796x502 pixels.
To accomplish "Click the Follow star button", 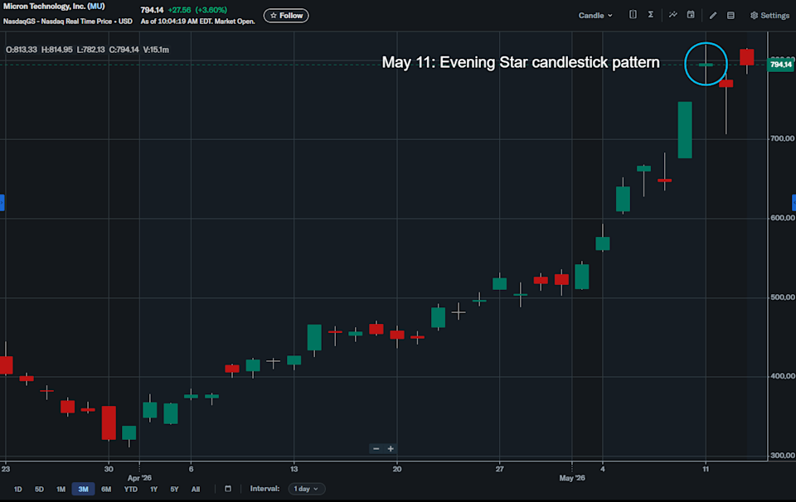I will pyautogui.click(x=286, y=16).
